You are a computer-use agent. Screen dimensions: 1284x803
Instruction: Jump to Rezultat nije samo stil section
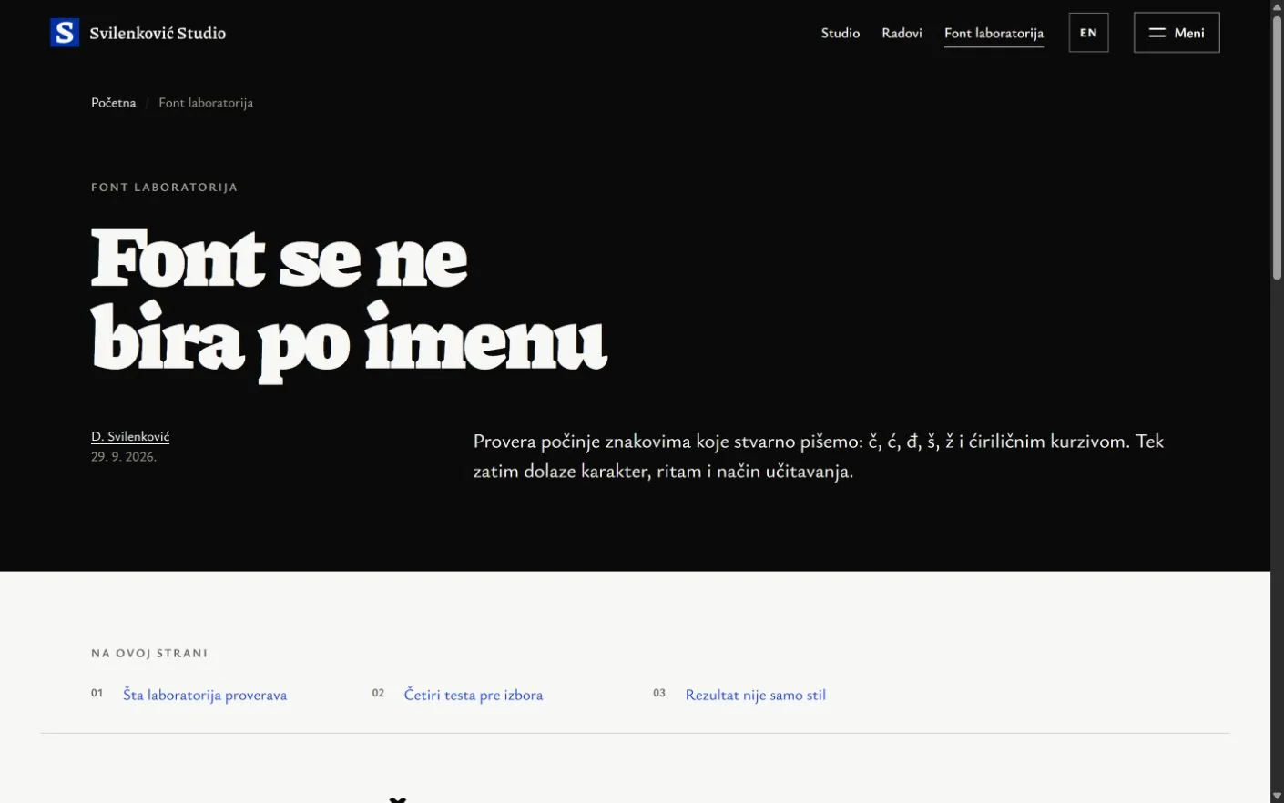[x=756, y=695]
